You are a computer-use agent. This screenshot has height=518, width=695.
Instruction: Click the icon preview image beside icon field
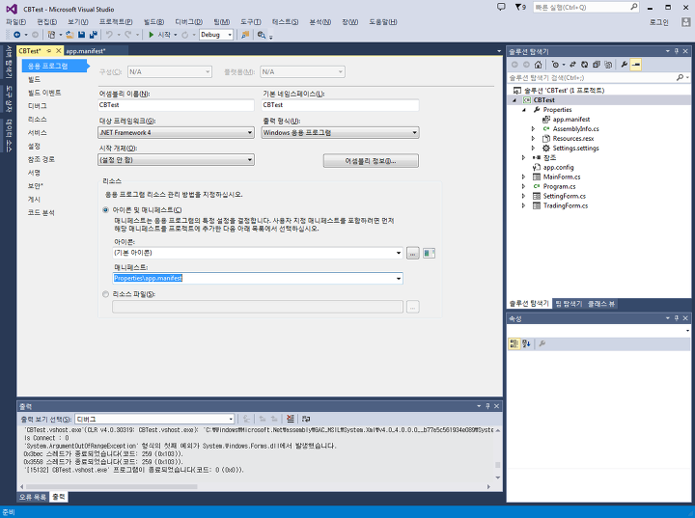(x=429, y=253)
